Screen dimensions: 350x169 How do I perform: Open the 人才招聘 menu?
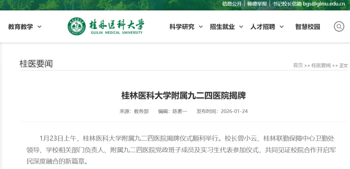[263, 27]
